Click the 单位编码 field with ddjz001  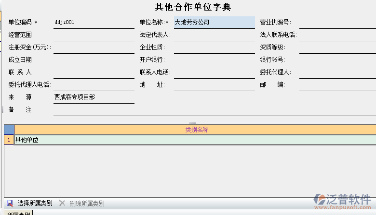click(x=94, y=23)
